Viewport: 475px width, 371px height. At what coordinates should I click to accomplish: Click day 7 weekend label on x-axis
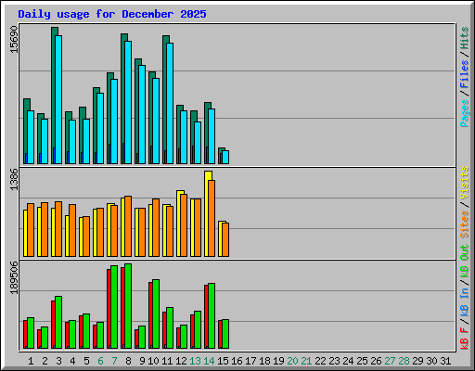(114, 361)
